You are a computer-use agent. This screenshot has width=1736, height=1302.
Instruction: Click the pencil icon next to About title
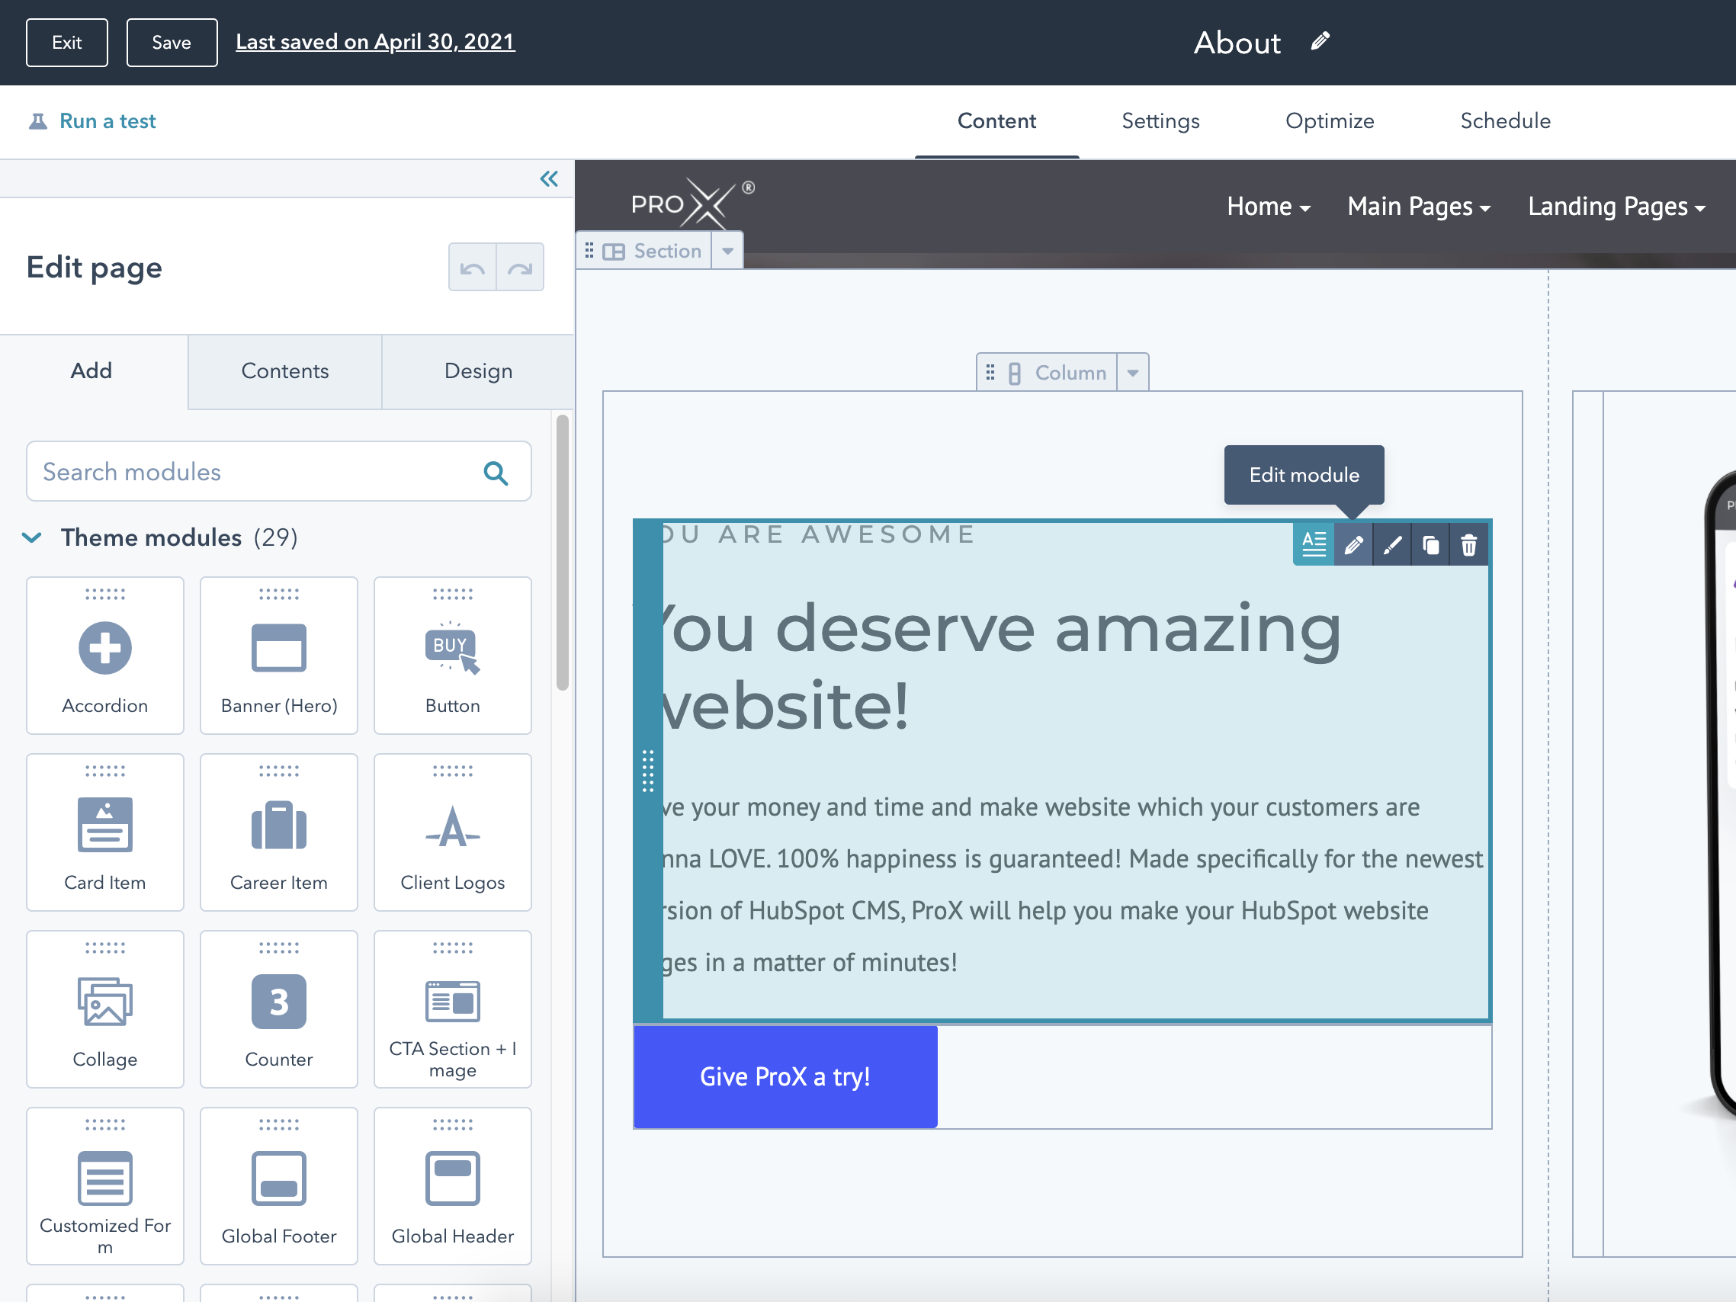(1320, 41)
